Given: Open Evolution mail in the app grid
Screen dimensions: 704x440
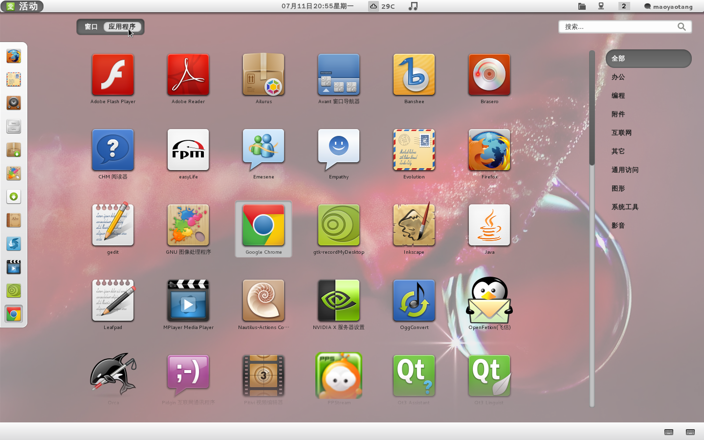Looking at the screenshot, I should pyautogui.click(x=414, y=150).
